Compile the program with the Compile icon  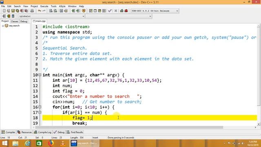point(91,11)
